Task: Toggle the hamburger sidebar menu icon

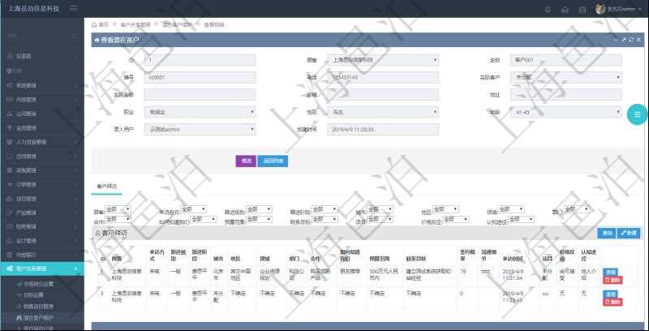Action: pos(74,8)
